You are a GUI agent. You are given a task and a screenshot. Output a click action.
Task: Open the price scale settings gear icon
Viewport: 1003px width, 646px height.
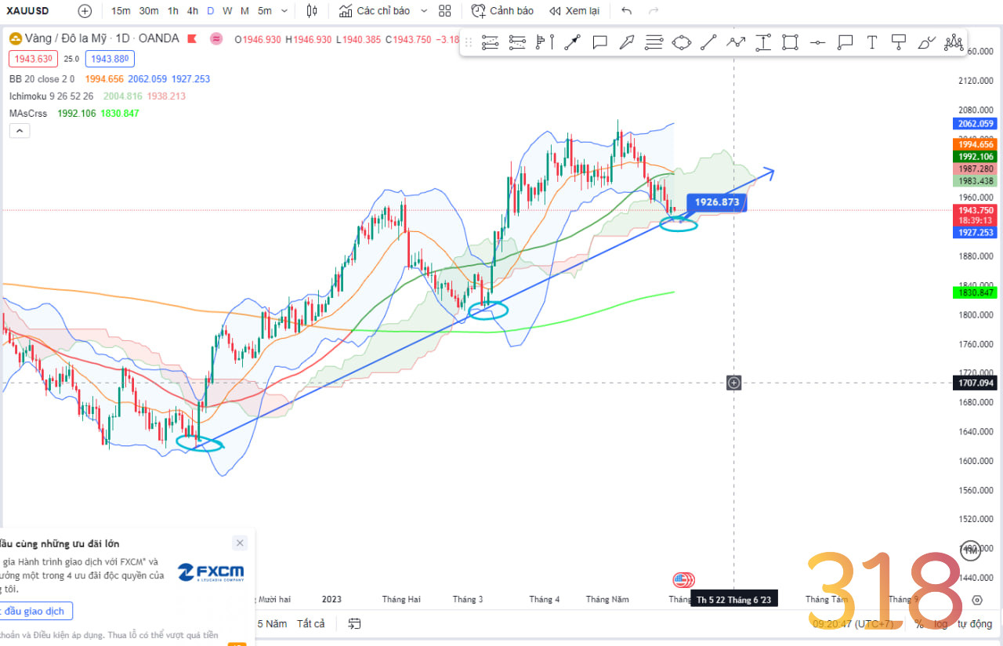point(976,601)
